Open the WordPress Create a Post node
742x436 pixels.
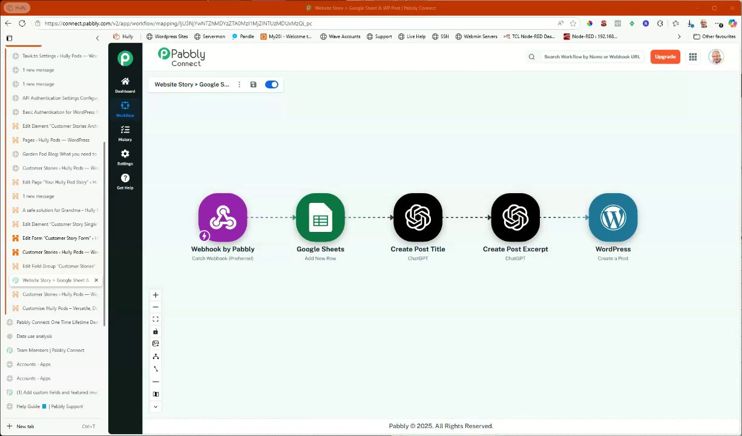(x=613, y=217)
